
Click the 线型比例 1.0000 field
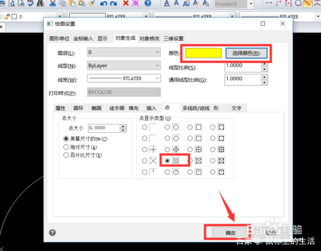coord(243,67)
